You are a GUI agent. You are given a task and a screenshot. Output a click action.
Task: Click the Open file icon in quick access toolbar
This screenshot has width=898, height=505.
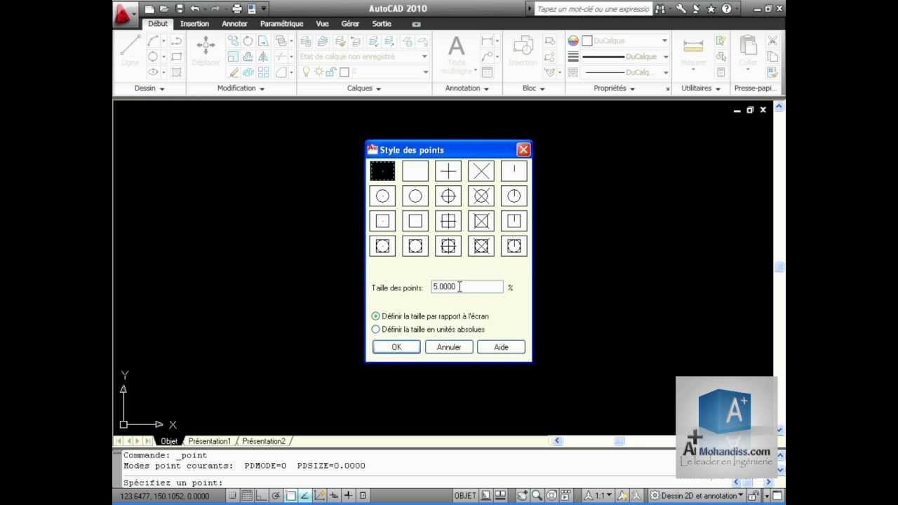(x=164, y=8)
